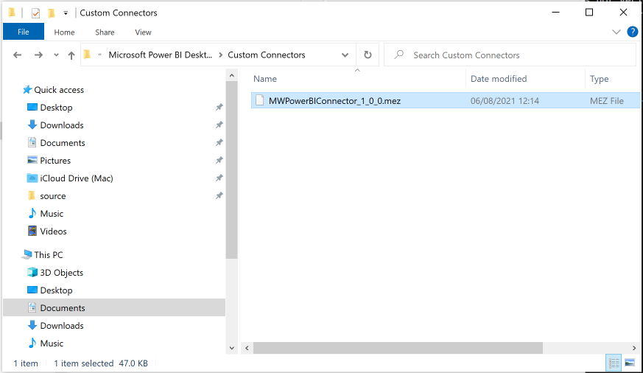
Task: Click the Forward navigation arrow
Action: pos(38,55)
